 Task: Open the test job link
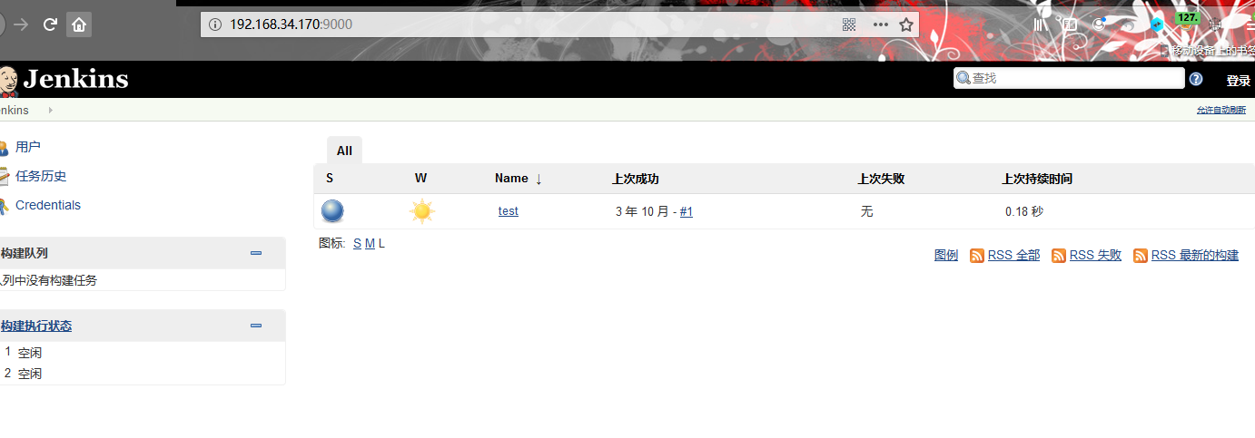coord(509,211)
